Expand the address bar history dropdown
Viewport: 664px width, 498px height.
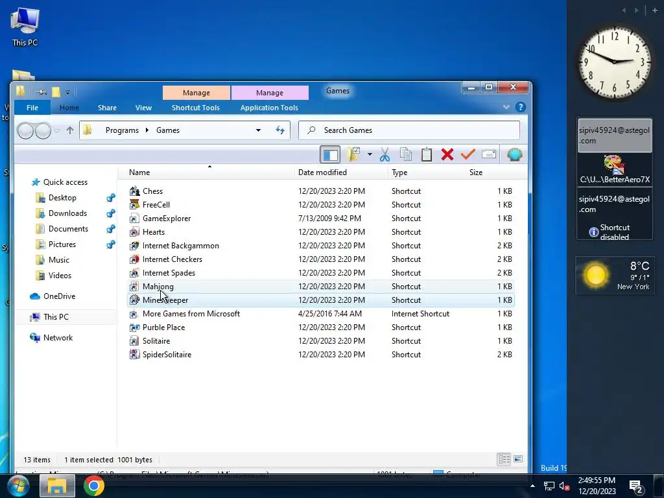click(x=258, y=130)
